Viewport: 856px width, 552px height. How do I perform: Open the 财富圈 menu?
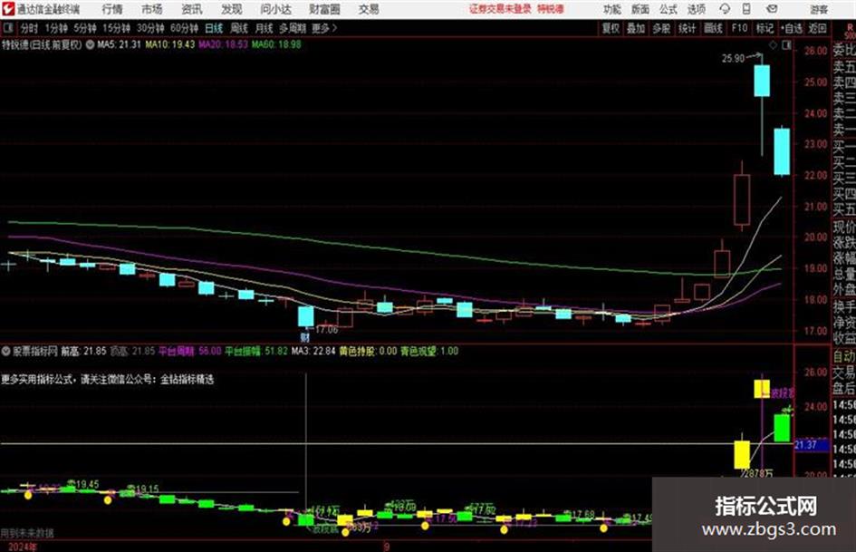pyautogui.click(x=324, y=9)
